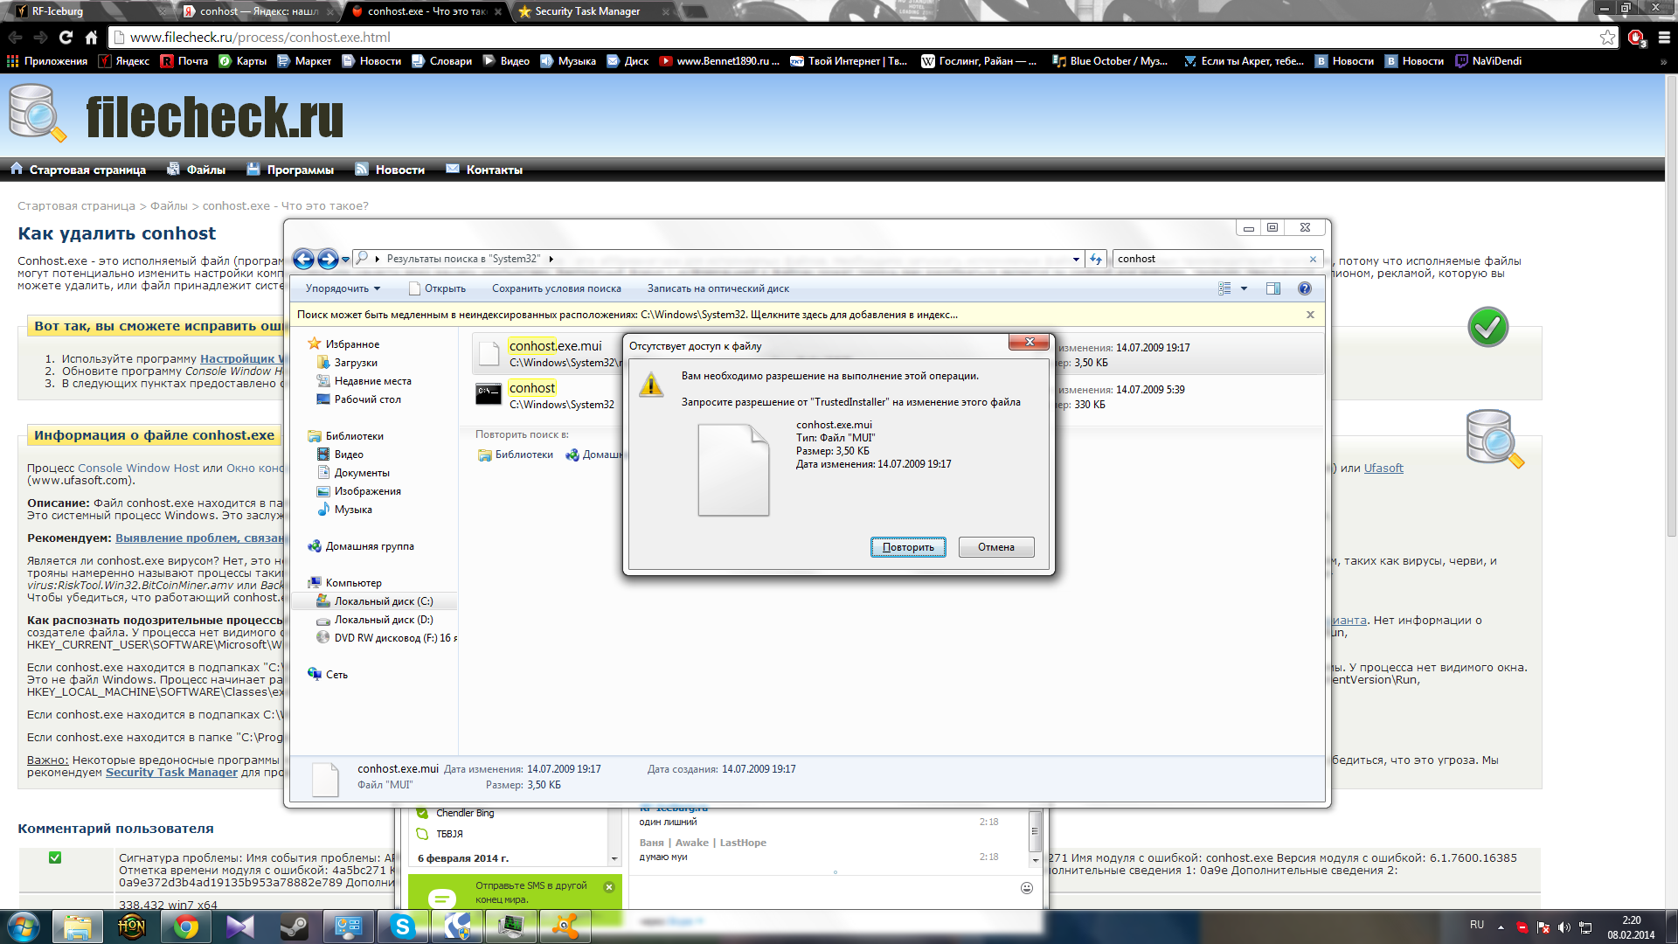Viewport: 1678px width, 944px height.
Task: Expand address bar history dropdown
Action: click(1076, 259)
